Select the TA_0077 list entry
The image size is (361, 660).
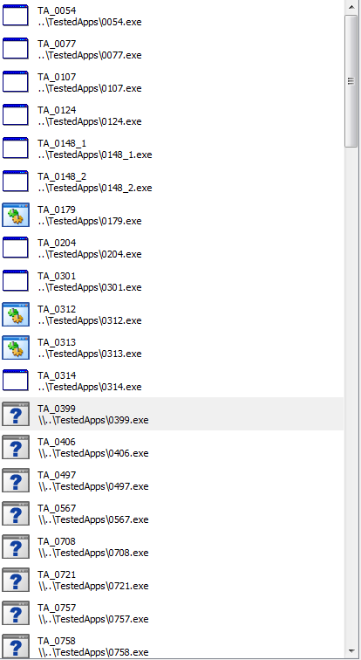172,49
